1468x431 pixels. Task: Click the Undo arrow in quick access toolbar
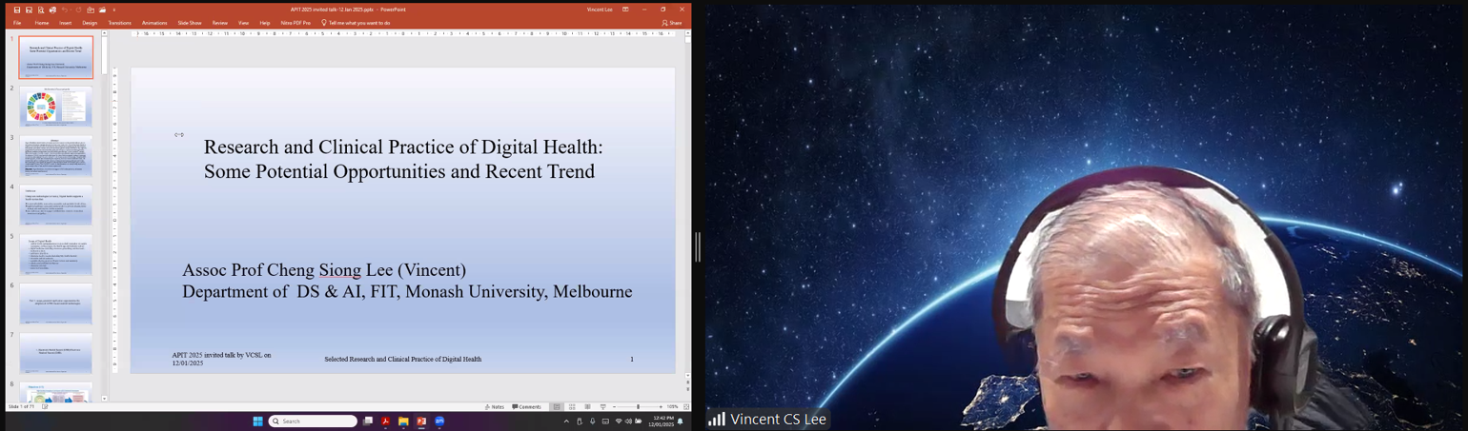[x=65, y=10]
